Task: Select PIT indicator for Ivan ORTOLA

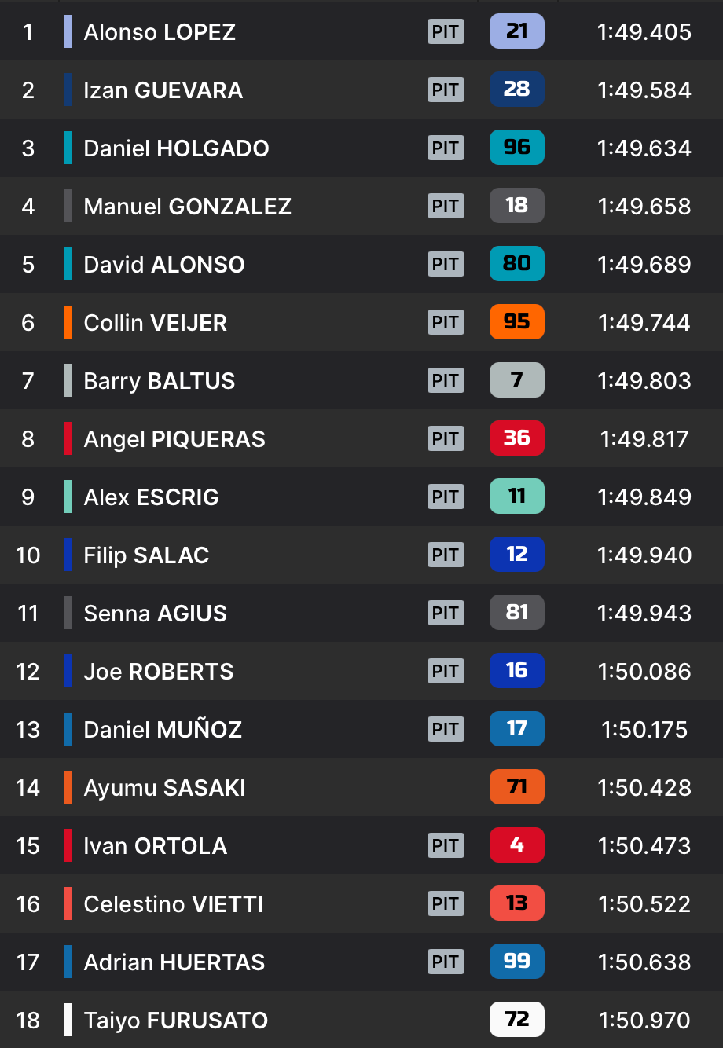Action: click(x=446, y=845)
